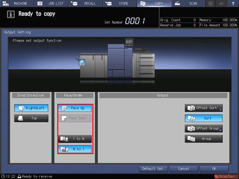Go to the STORE tab

pyautogui.click(x=120, y=3)
